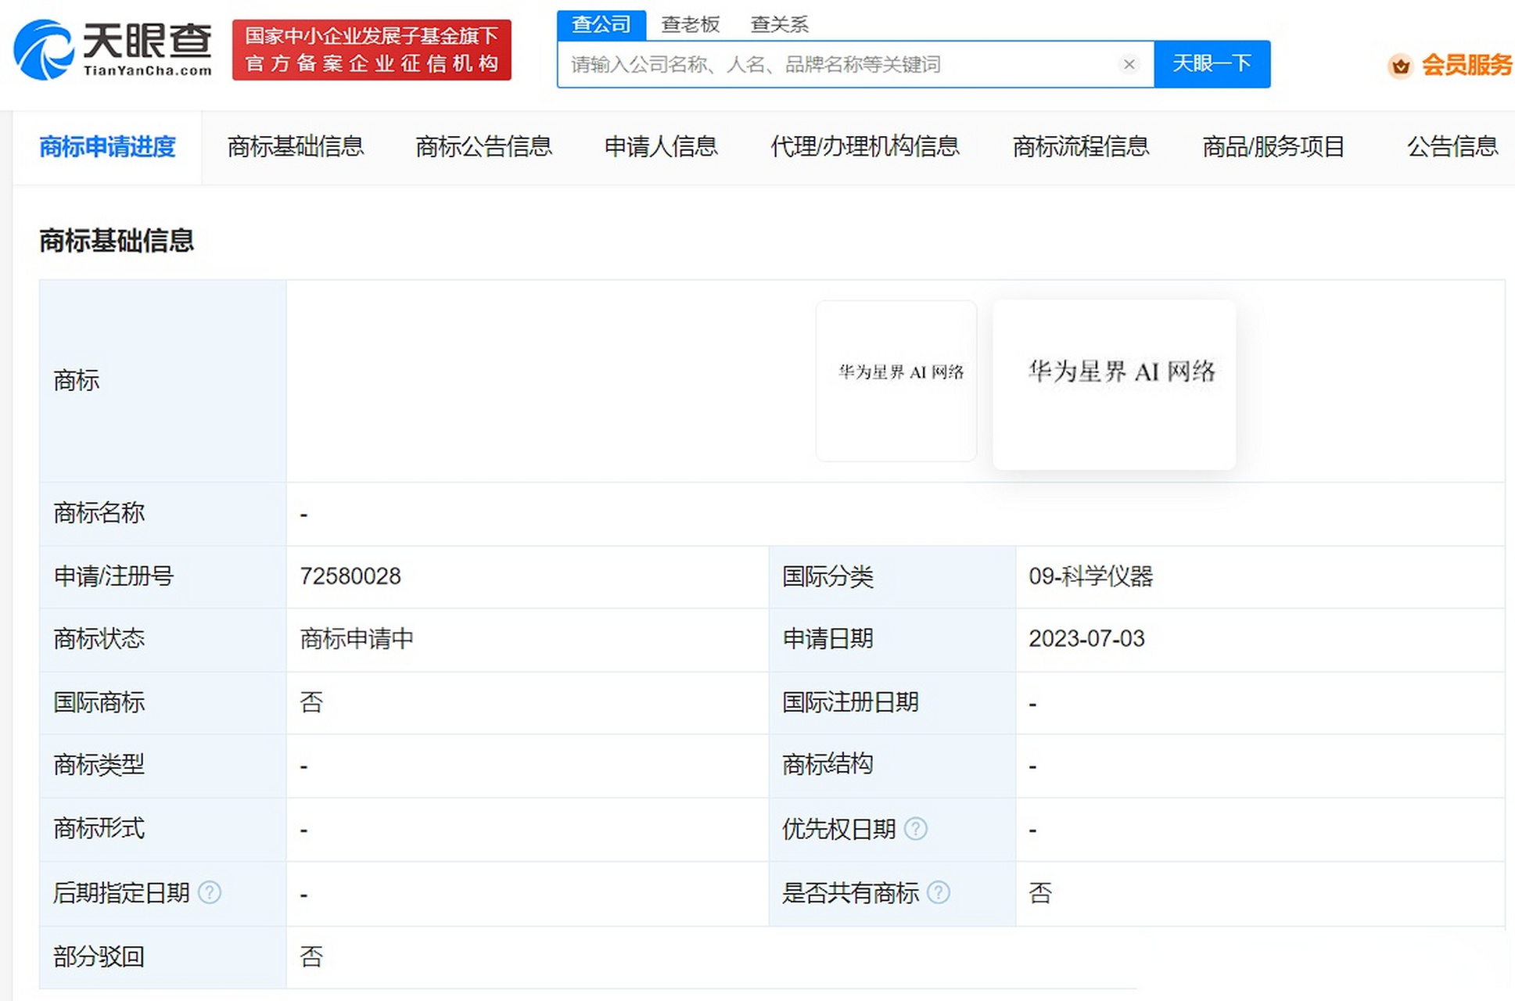Screen dimensions: 1515x1001
Task: Switch to the 商标公告信息 tab
Action: (483, 147)
